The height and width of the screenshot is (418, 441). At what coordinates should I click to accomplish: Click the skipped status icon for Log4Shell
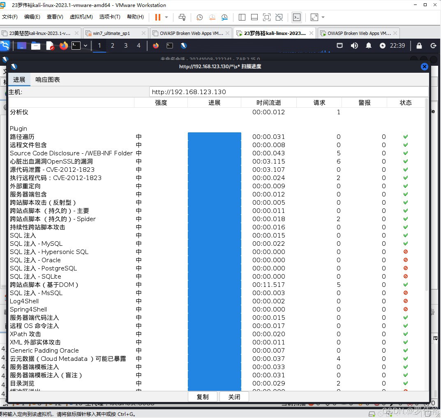(x=406, y=301)
